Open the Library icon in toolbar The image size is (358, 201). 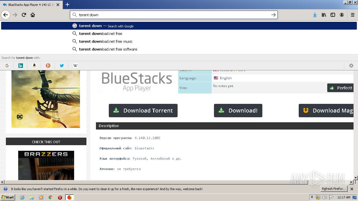pos(324,15)
